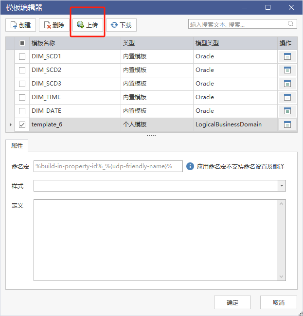Open the operation icon for DIM_TIME

pyautogui.click(x=287, y=97)
